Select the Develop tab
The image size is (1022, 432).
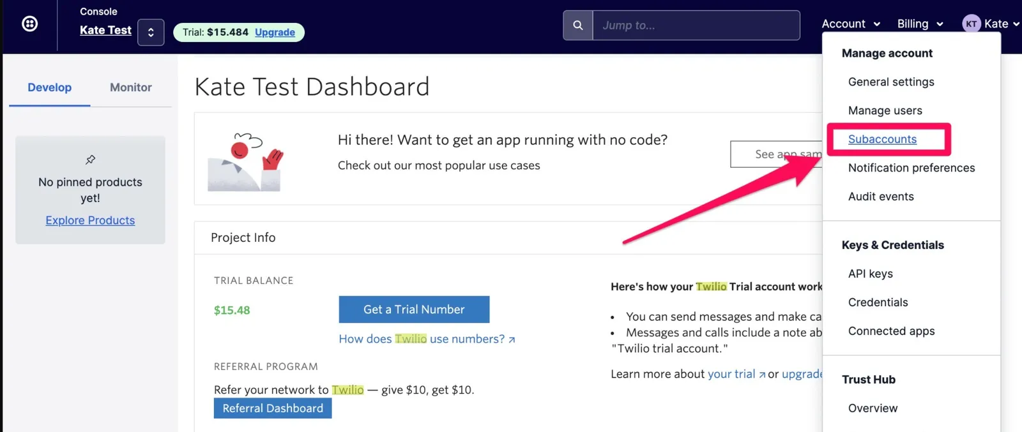pyautogui.click(x=50, y=87)
